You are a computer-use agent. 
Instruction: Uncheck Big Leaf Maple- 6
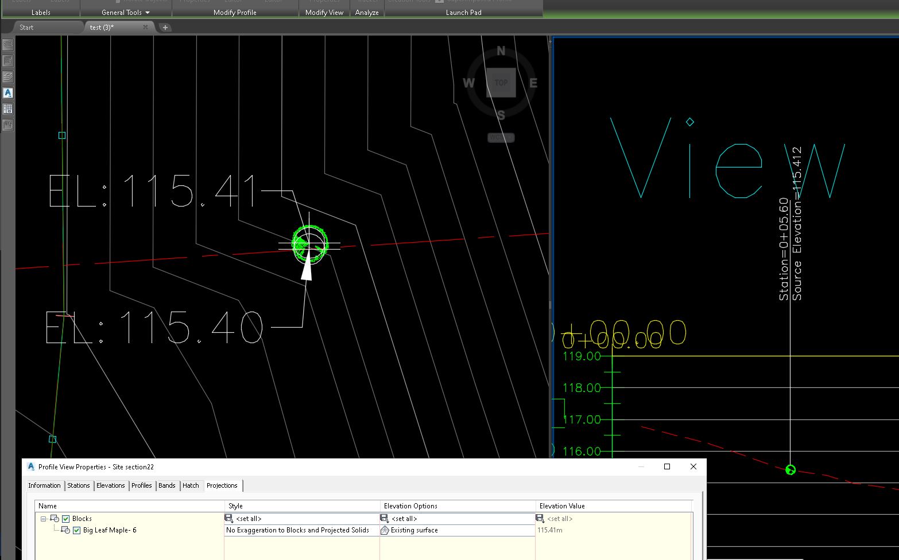[x=77, y=530]
